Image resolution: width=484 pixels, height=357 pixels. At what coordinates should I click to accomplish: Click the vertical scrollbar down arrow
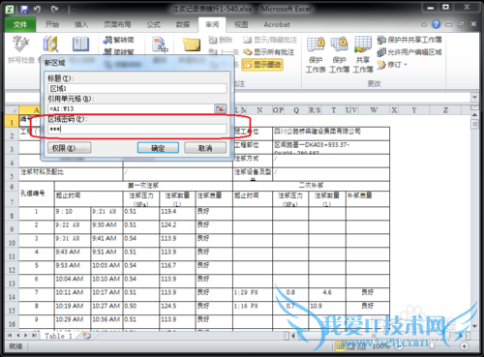(x=474, y=326)
